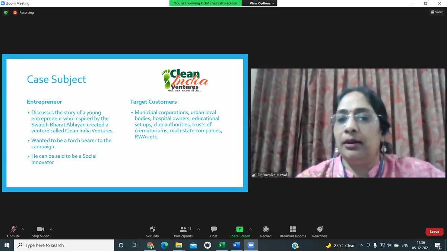The image size is (447, 251).
Task: Open the Windows Start menu
Action: [7, 245]
